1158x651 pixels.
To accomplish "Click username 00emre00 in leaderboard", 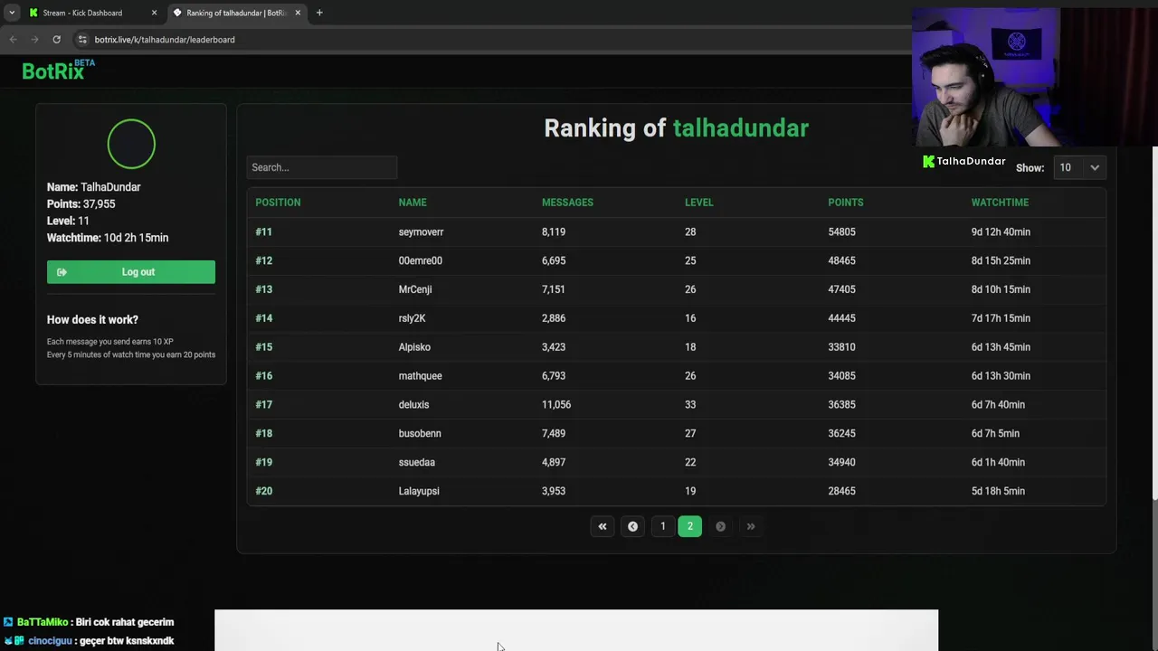I will click(x=420, y=260).
